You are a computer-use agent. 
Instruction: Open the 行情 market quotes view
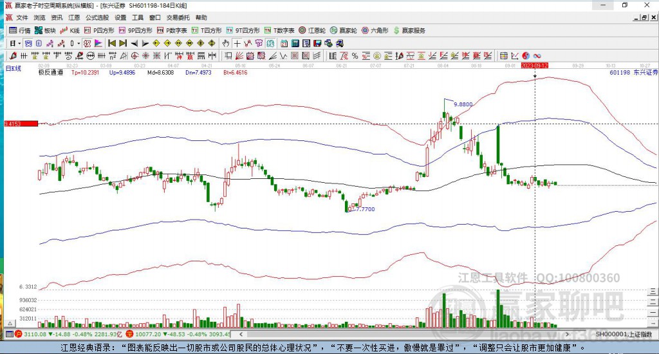[x=20, y=30]
